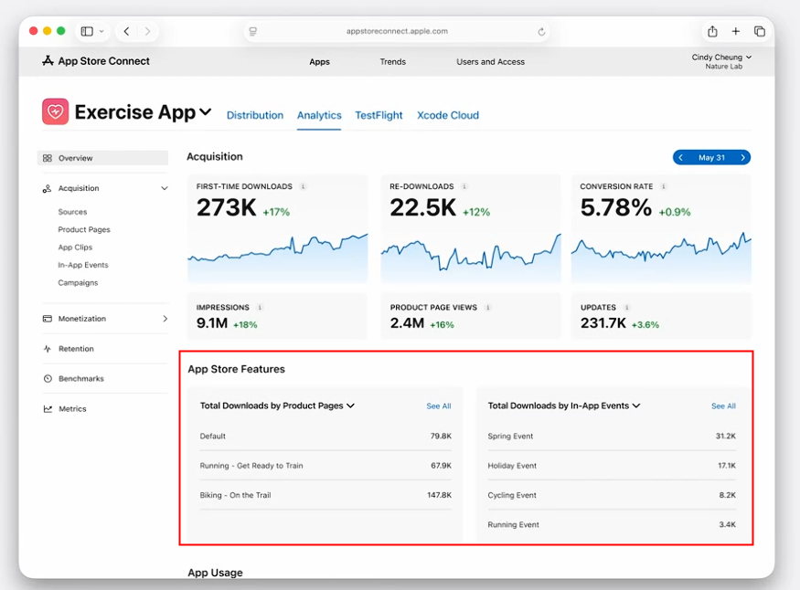Viewport: 800px width, 590px height.
Task: Select Overview in the sidebar
Action: pos(102,158)
